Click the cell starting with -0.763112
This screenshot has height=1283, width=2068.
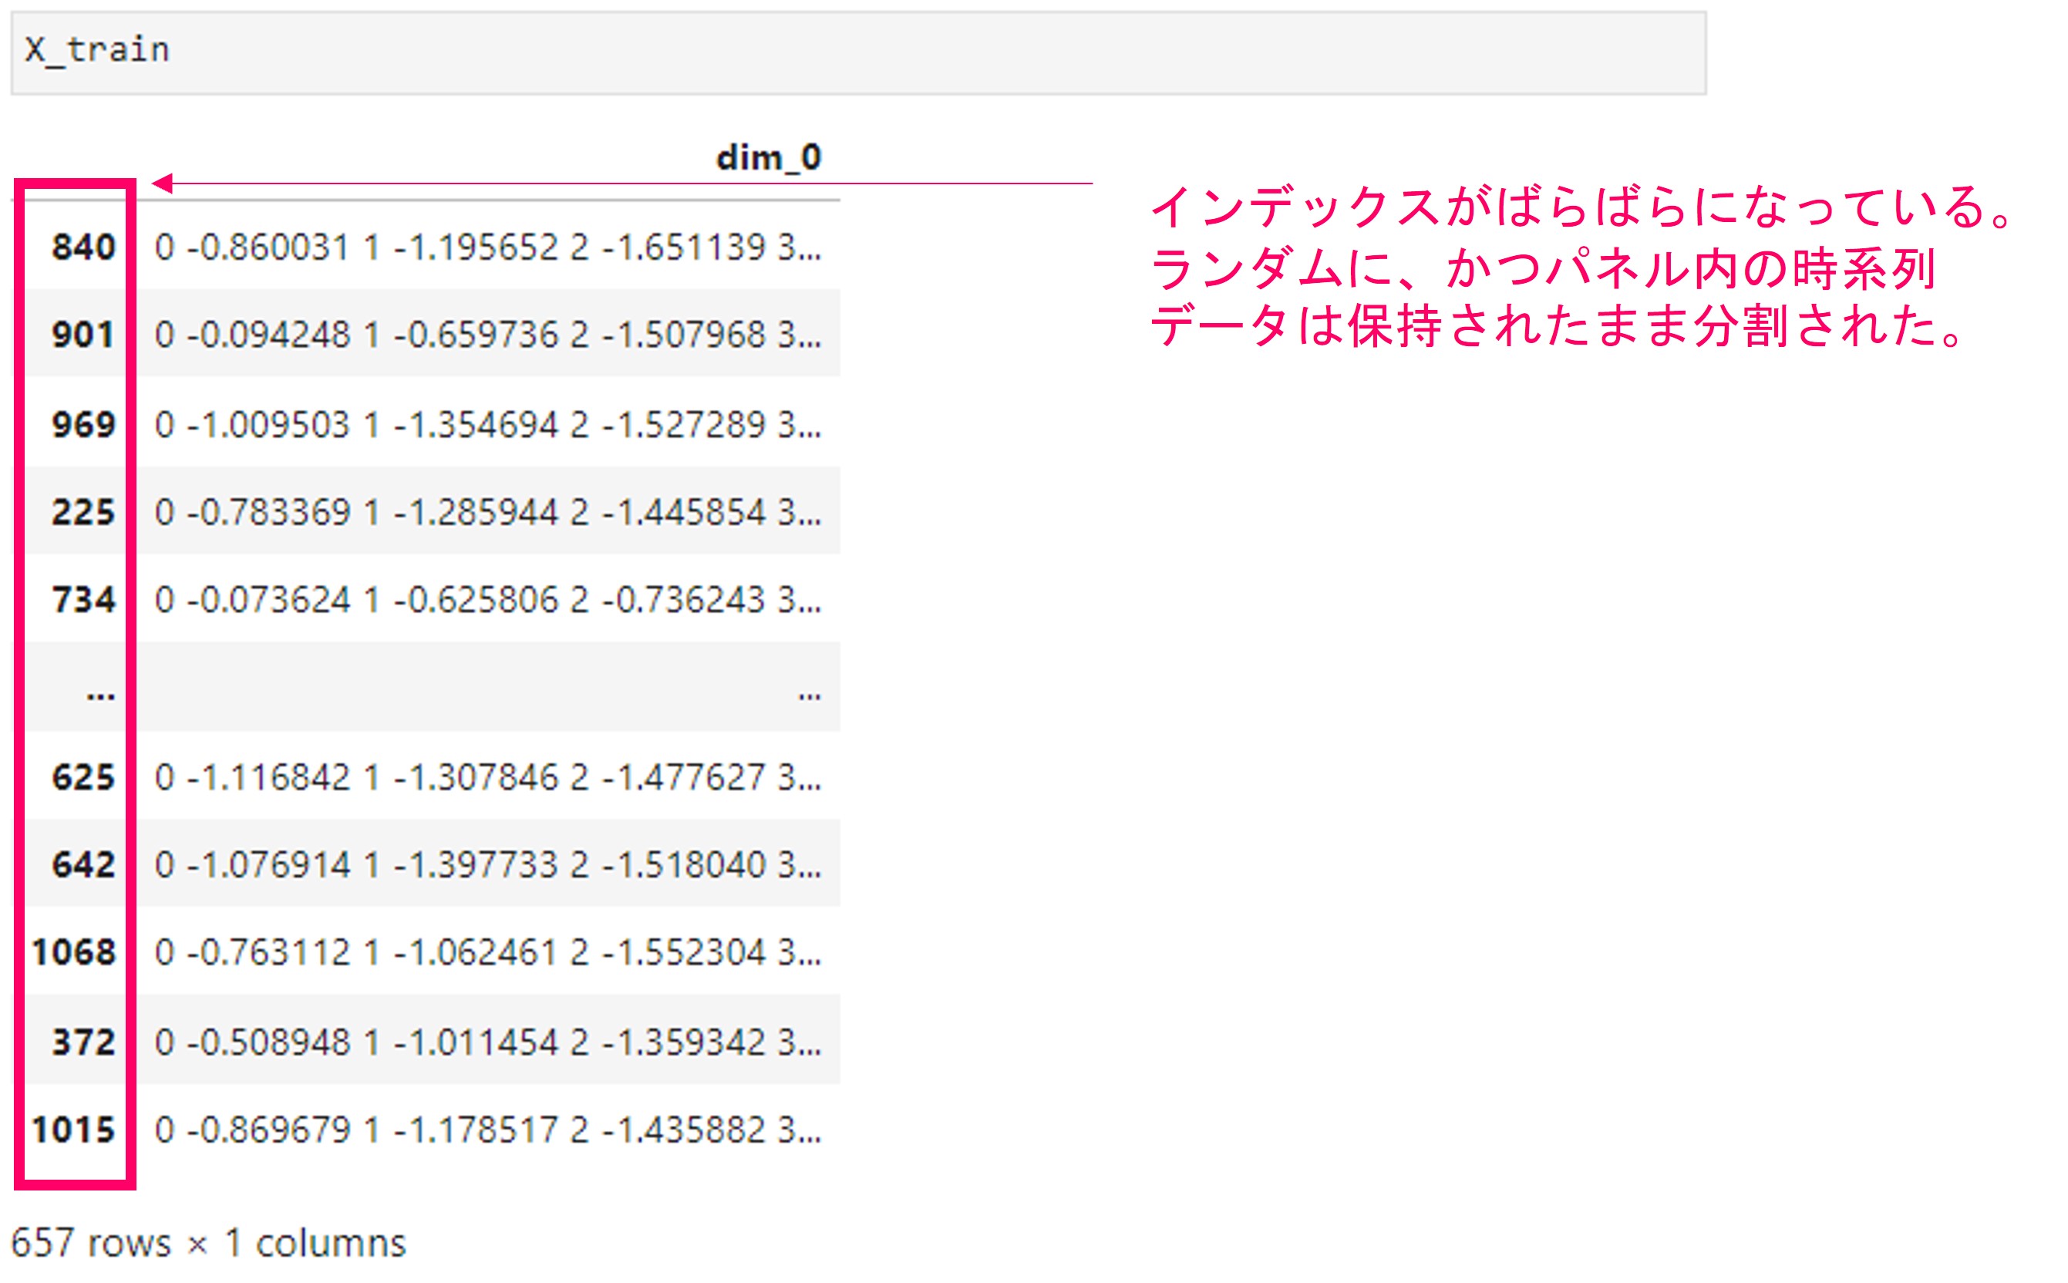tap(488, 952)
